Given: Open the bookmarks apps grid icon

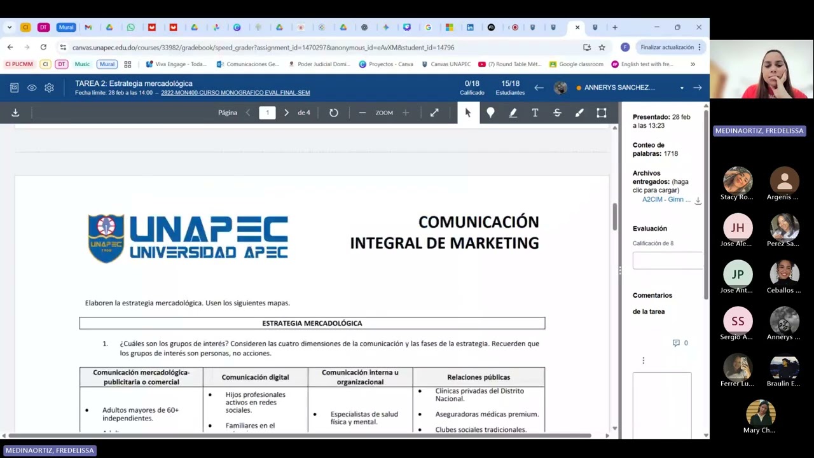Looking at the screenshot, I should click(x=127, y=64).
